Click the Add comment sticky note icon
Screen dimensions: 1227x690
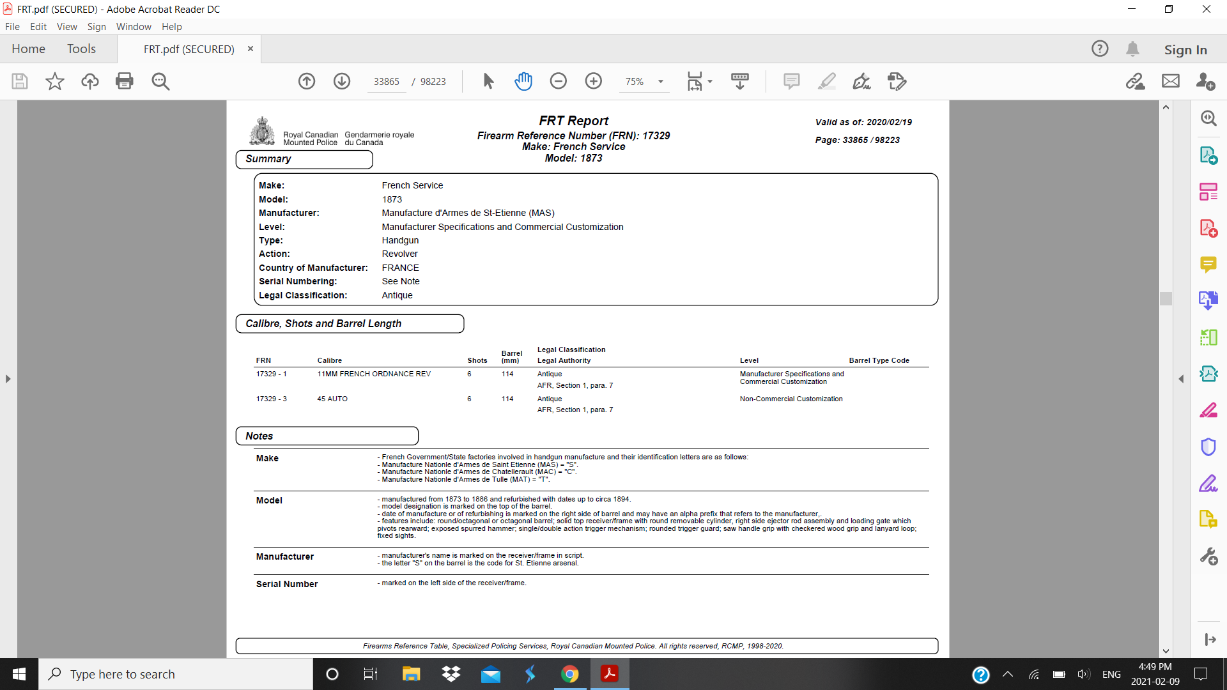[791, 81]
